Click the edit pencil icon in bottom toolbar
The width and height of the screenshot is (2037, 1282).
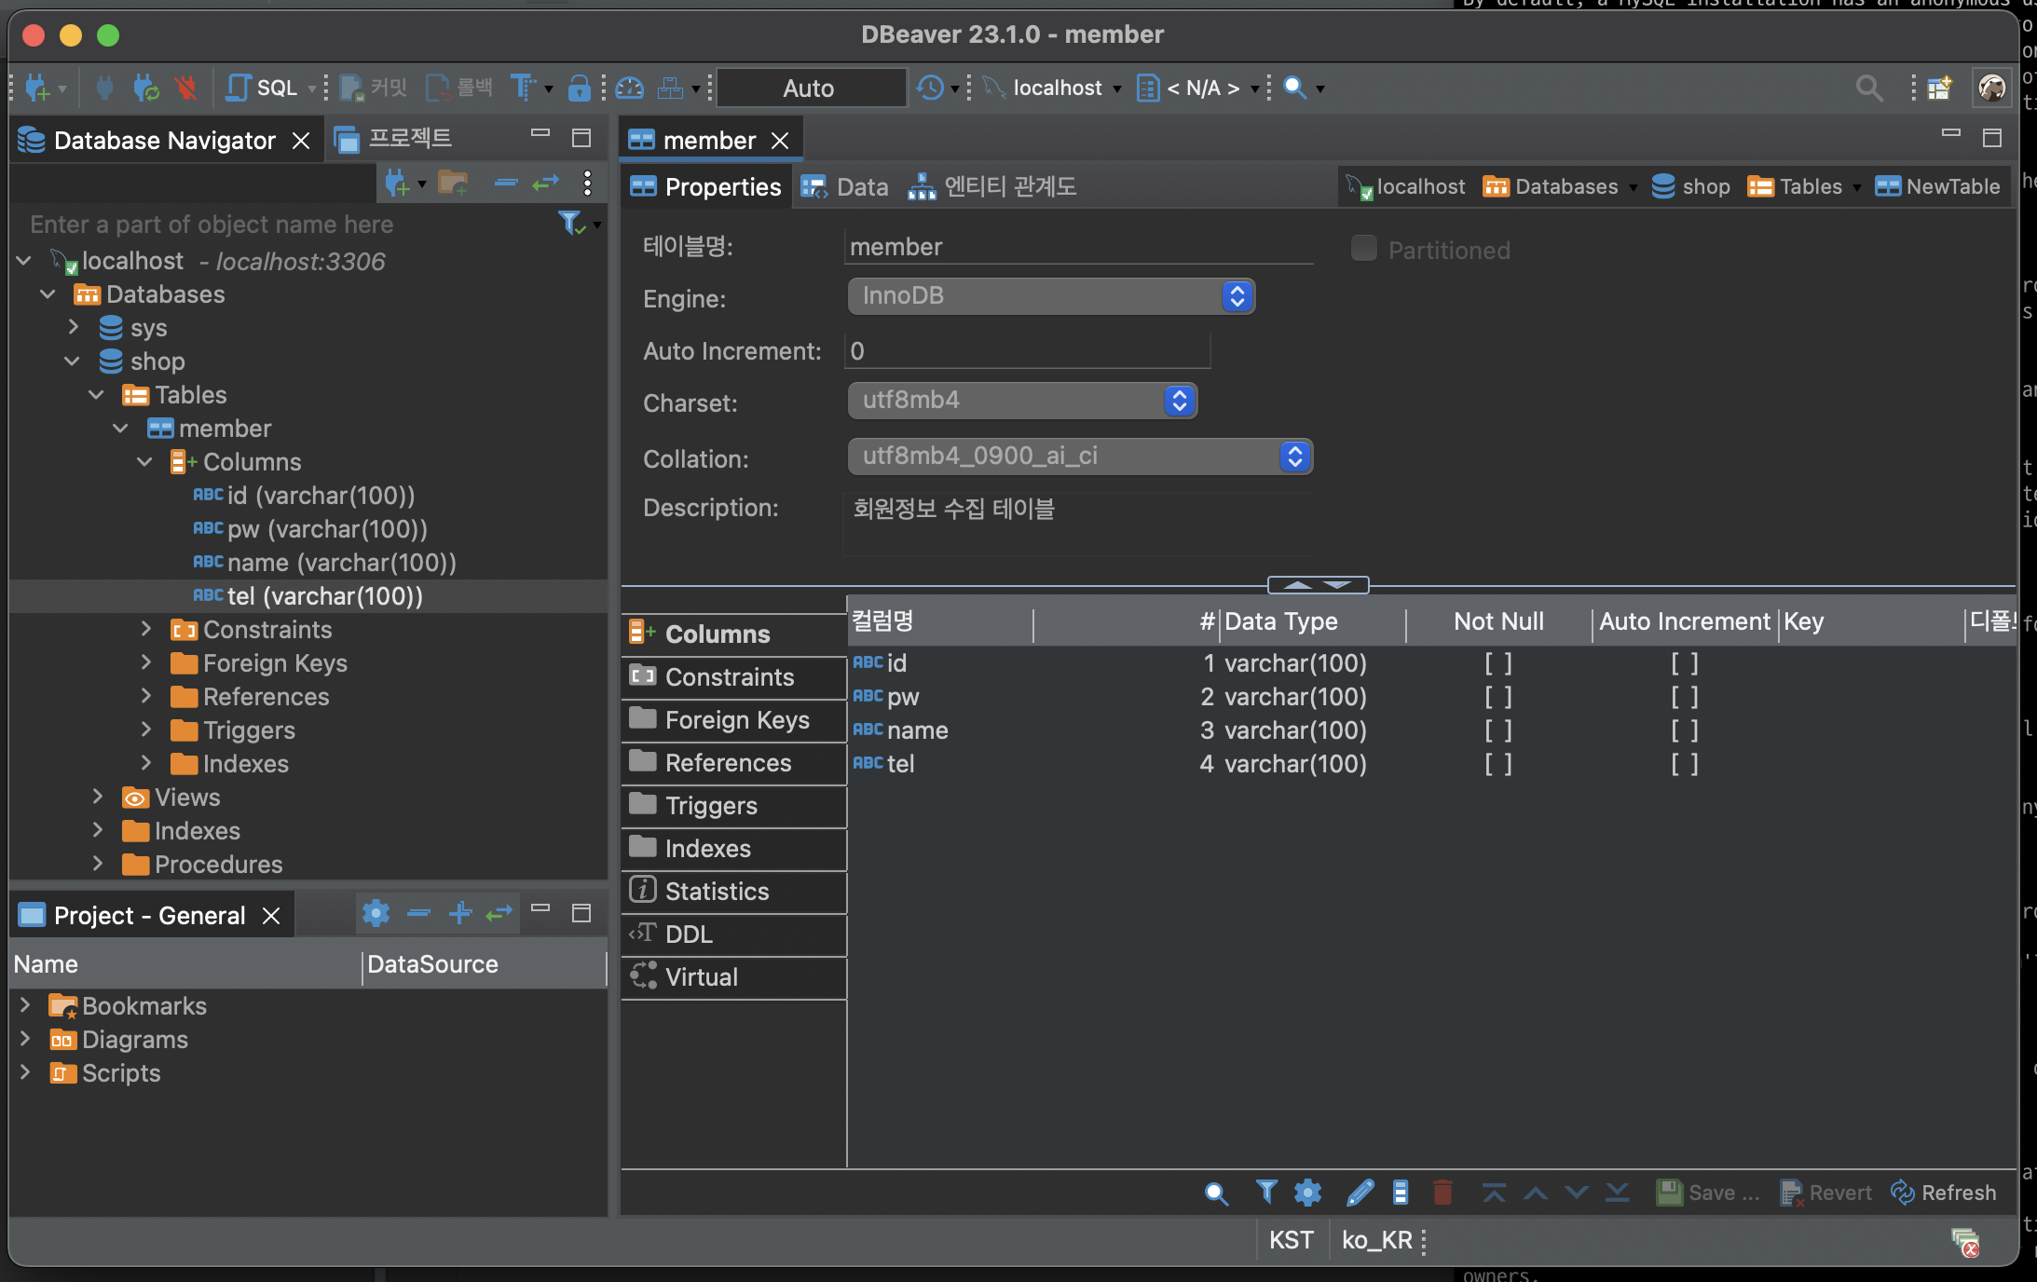pyautogui.click(x=1360, y=1192)
